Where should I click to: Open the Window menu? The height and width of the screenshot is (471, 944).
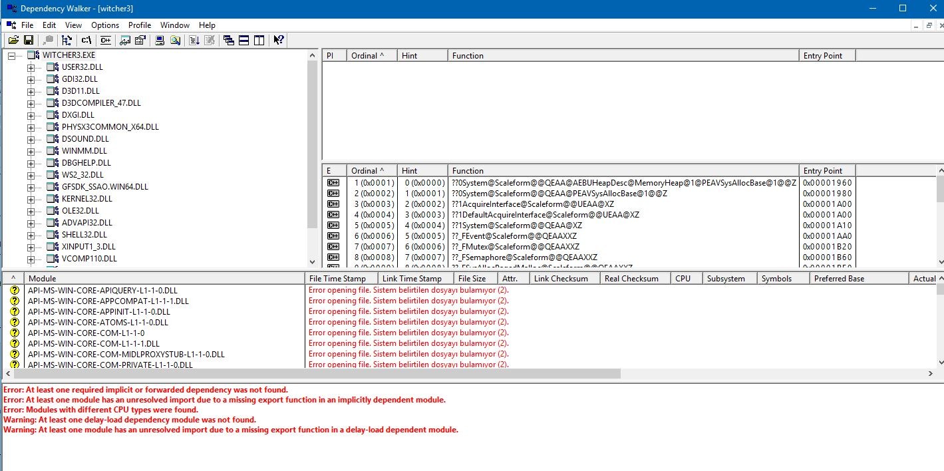(175, 25)
